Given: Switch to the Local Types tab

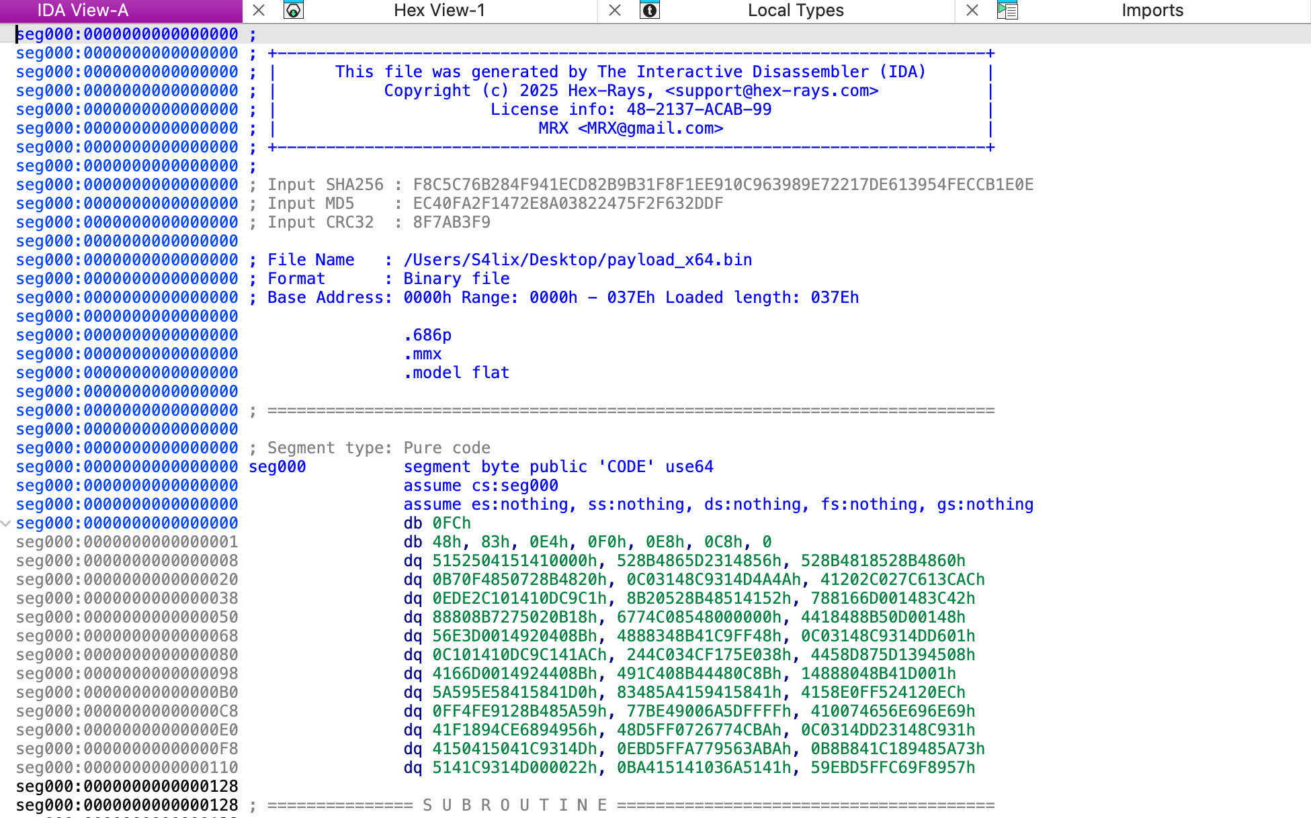Looking at the screenshot, I should pyautogui.click(x=796, y=10).
